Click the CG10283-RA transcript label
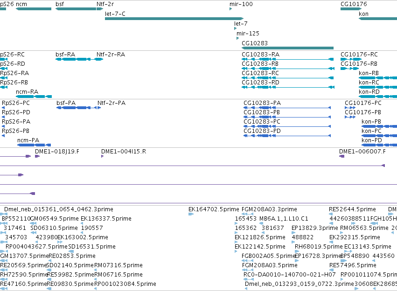Viewport: 397px width, 291px height. point(260,55)
